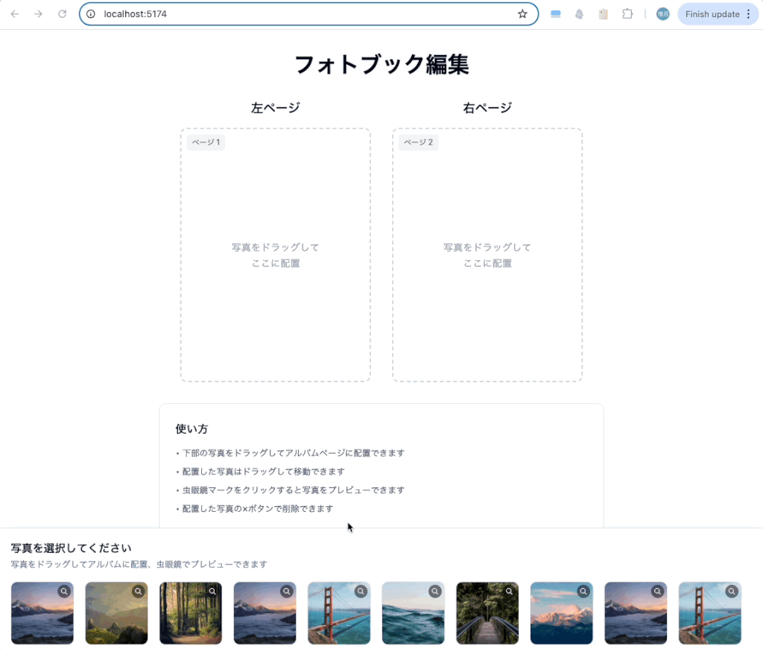Click the ページ1 page label badge
763x649 pixels.
pos(205,142)
